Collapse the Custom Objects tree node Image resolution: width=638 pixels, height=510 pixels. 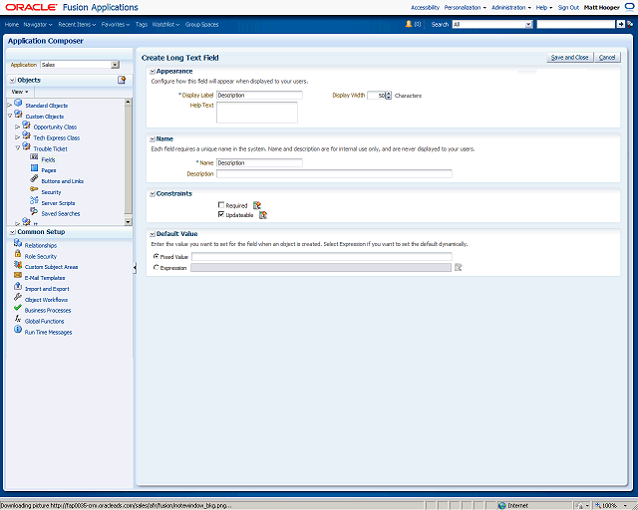click(x=10, y=117)
